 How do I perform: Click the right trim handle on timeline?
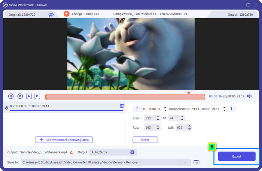(204, 97)
